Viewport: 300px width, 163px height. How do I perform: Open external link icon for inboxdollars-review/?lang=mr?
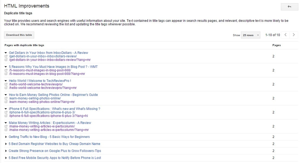point(6,60)
